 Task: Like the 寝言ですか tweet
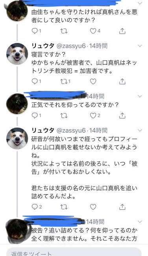93,81
